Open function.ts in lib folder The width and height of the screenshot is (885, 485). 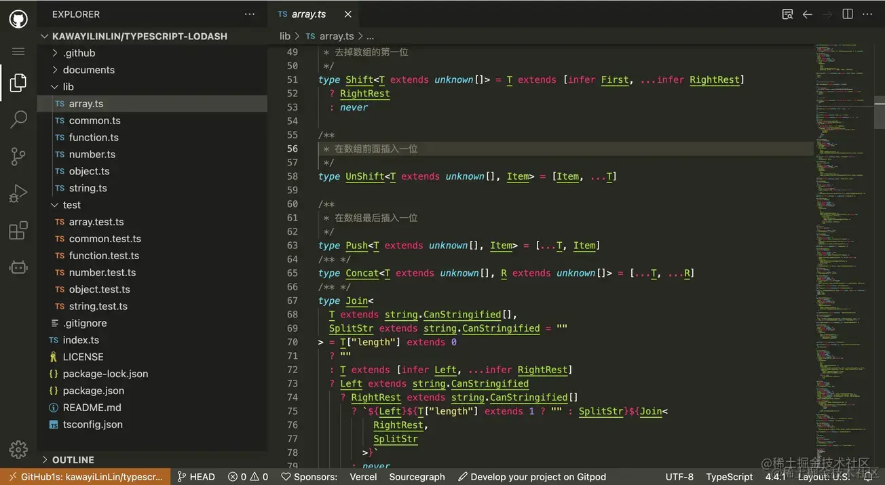pos(152,138)
